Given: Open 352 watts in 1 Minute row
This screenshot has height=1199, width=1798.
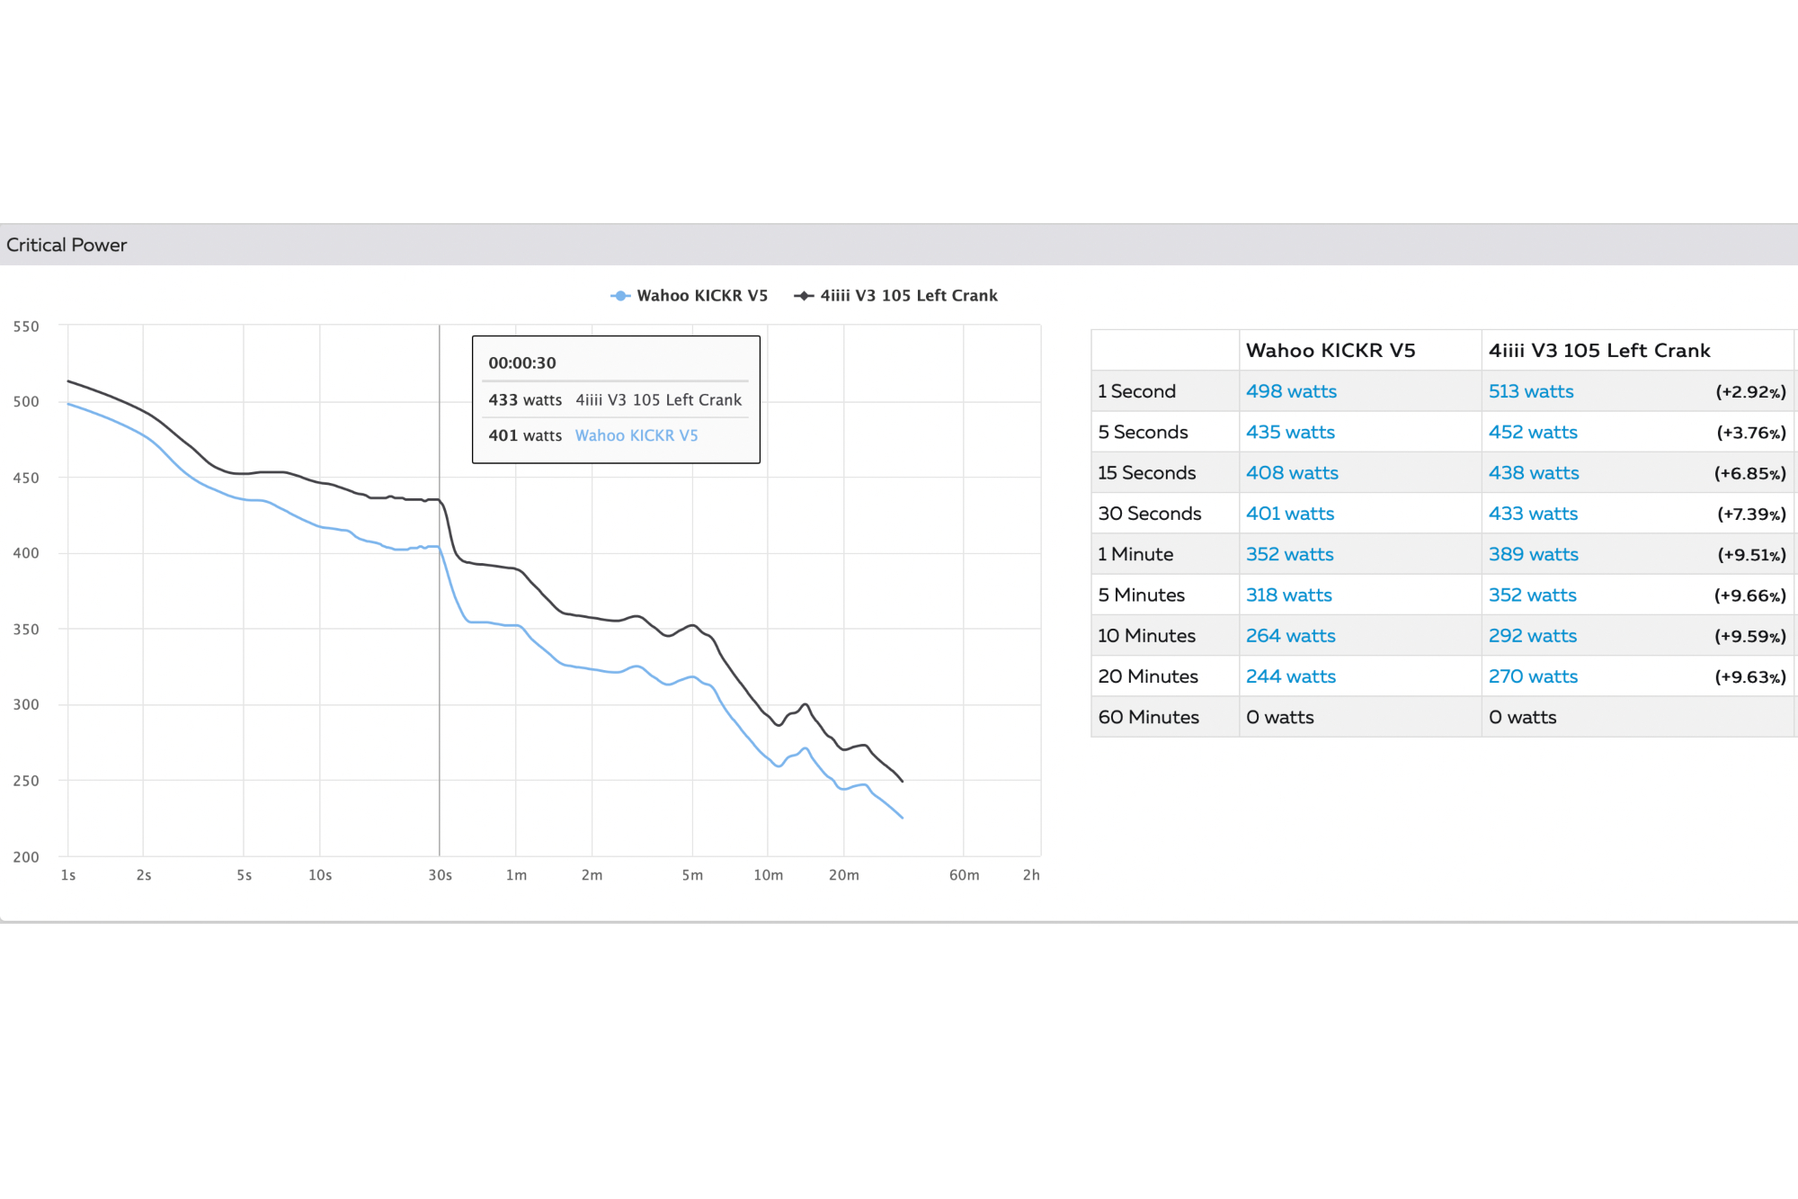Looking at the screenshot, I should [1289, 554].
